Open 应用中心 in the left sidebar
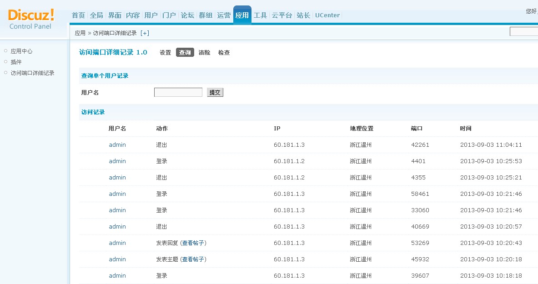The width and height of the screenshot is (538, 284). coord(21,51)
